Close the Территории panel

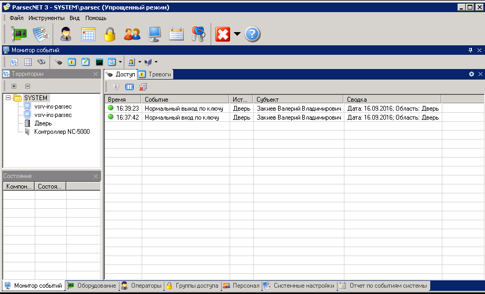(x=95, y=74)
